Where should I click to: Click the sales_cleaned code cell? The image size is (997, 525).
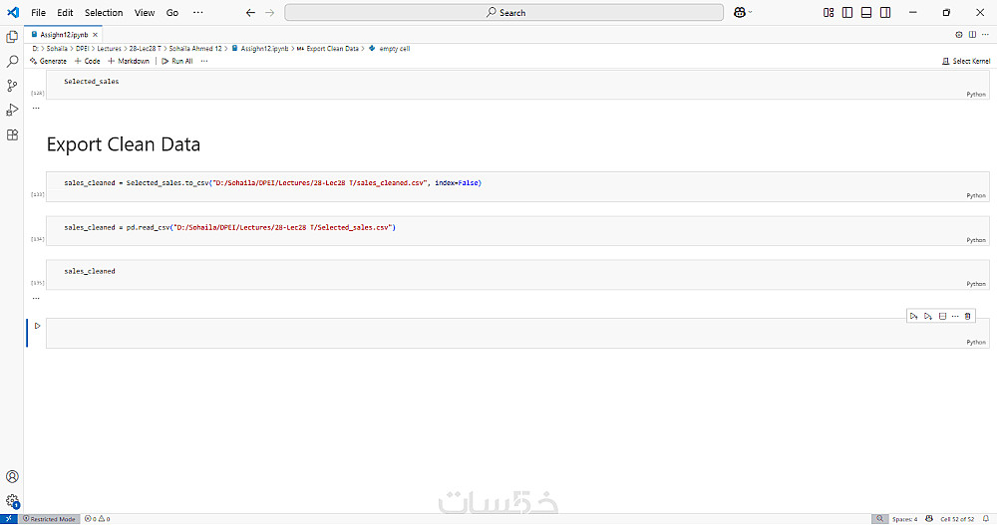click(517, 275)
